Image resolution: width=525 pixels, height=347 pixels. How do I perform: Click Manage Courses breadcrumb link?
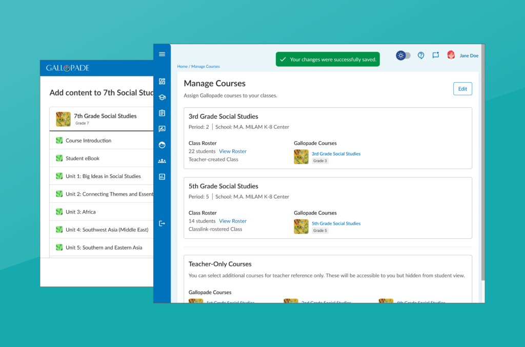(205, 66)
